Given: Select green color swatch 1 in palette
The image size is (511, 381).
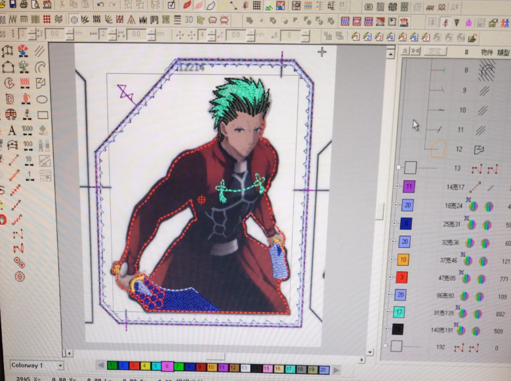Looking at the screenshot, I should click(112, 366).
